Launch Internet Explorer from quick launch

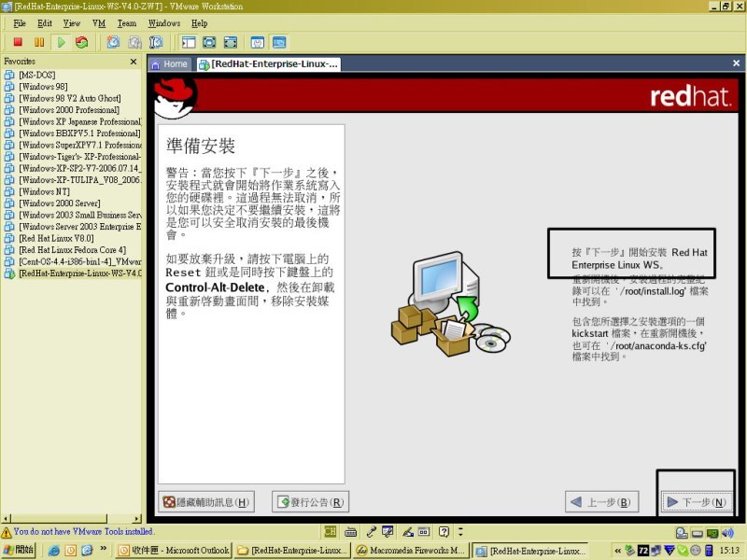pyautogui.click(x=54, y=551)
